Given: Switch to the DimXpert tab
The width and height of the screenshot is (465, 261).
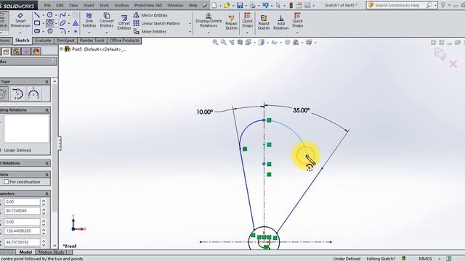Looking at the screenshot, I should pyautogui.click(x=65, y=41).
